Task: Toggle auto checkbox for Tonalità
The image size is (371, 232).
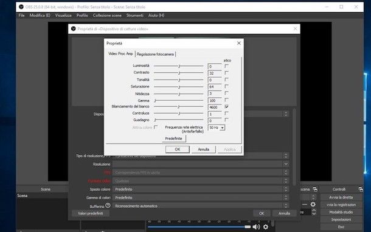Action: (226, 80)
